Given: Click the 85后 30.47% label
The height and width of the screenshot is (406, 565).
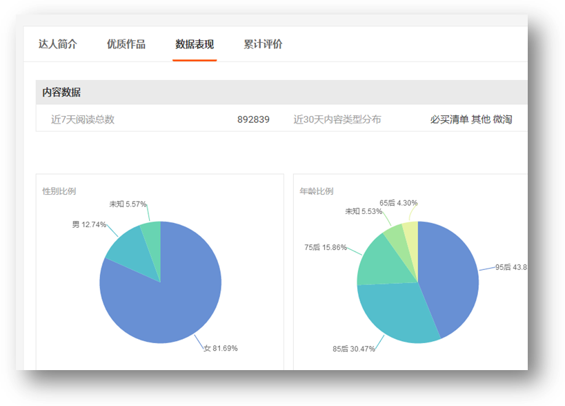Looking at the screenshot, I should click(x=353, y=349).
